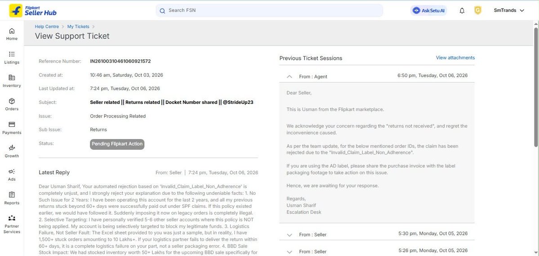This screenshot has height=256, width=539.
Task: Click the Created at 10:46 am timestamp
Action: coord(126,75)
